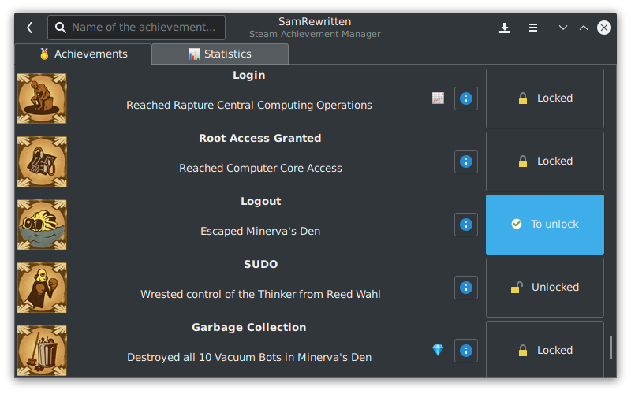Toggle the To unlock button for Logout

(545, 225)
